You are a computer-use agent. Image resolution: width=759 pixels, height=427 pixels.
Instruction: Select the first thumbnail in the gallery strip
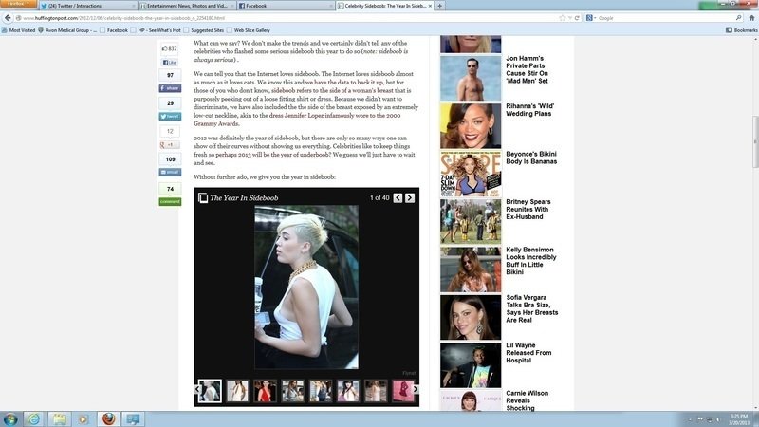[210, 390]
